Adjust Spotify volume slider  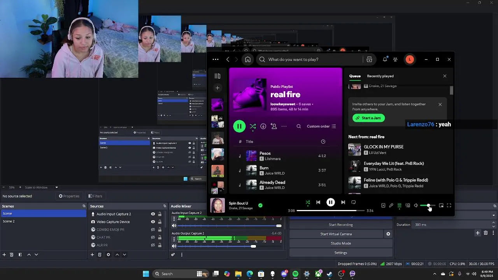click(x=428, y=205)
